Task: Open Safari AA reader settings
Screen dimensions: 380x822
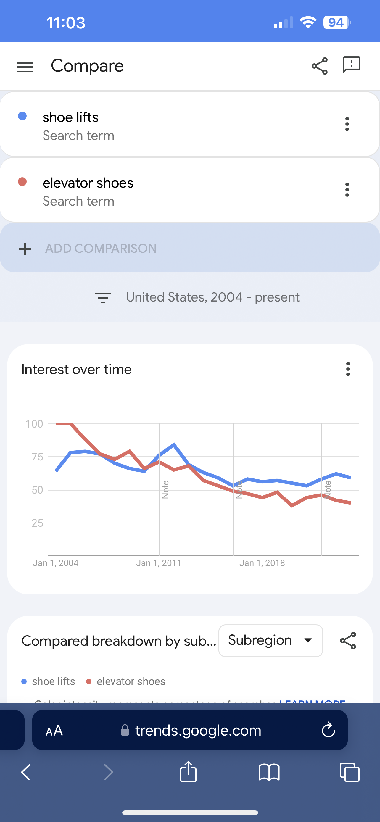Action: tap(54, 730)
